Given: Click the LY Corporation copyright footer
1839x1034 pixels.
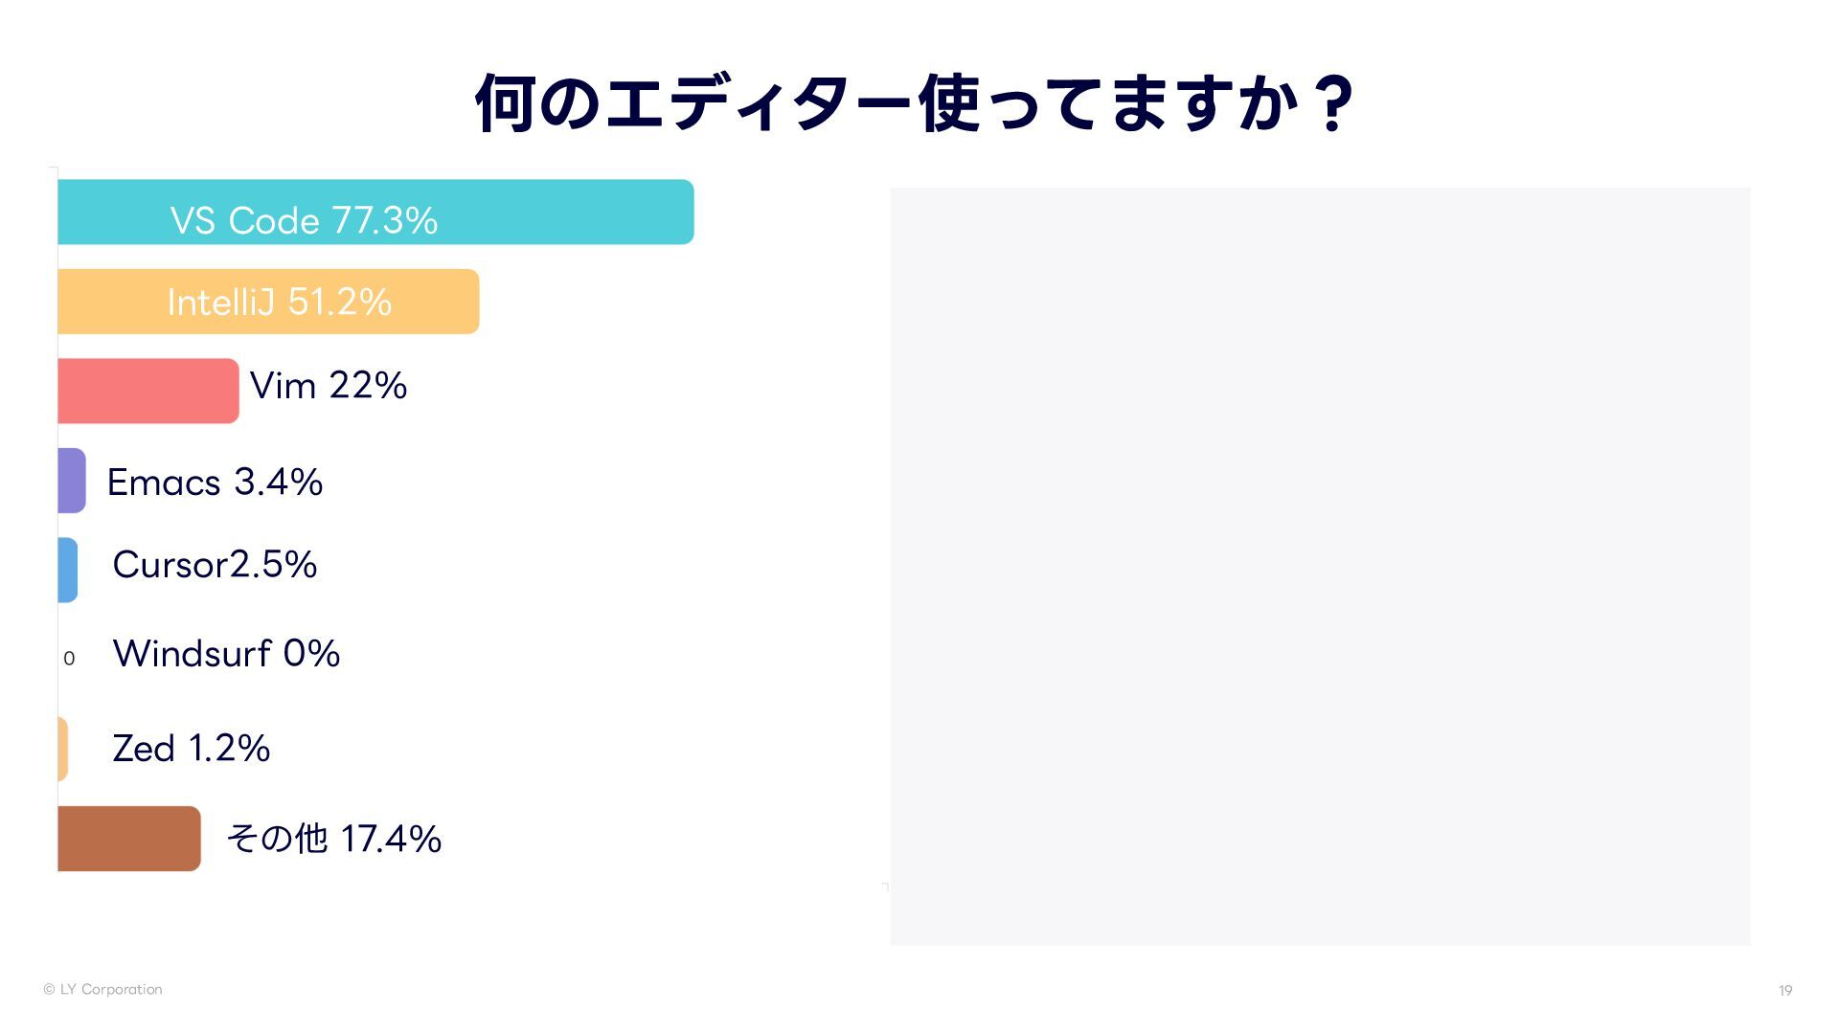Looking at the screenshot, I should click(102, 990).
